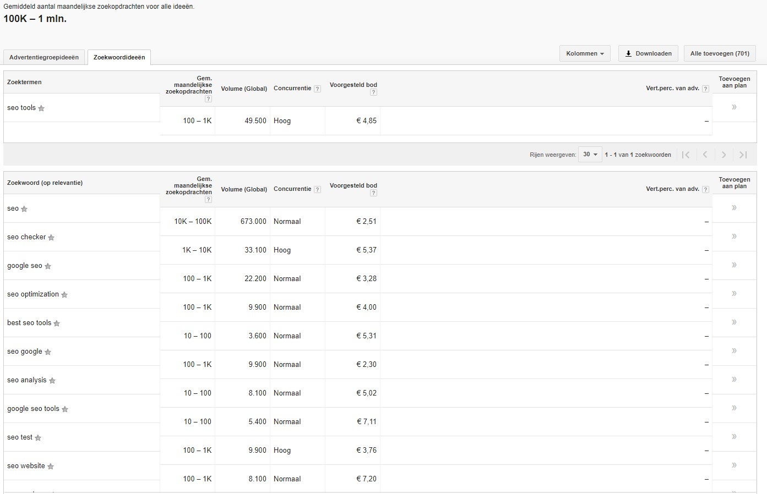This screenshot has width=767, height=494.
Task: Sort by Volume (Global) in lower table
Action: [244, 189]
